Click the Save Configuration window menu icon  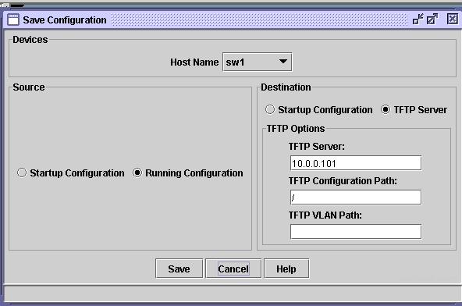[x=13, y=20]
